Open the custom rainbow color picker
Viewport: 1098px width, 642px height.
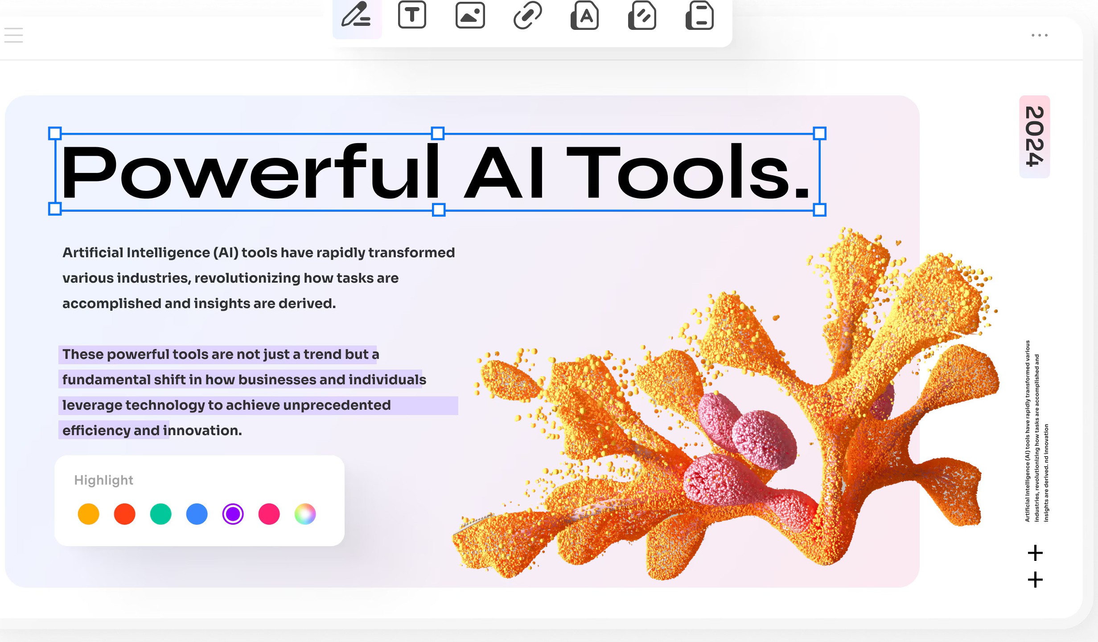(x=305, y=514)
